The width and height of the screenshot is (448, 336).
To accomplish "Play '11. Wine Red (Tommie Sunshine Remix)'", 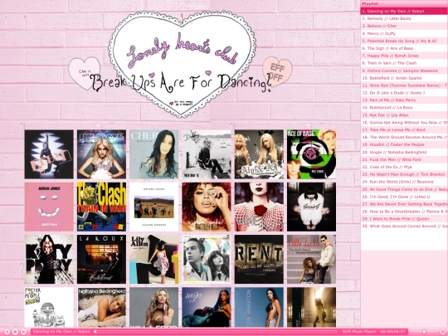I will (x=404, y=85).
